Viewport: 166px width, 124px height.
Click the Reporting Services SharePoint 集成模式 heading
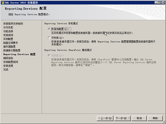(x=68, y=50)
